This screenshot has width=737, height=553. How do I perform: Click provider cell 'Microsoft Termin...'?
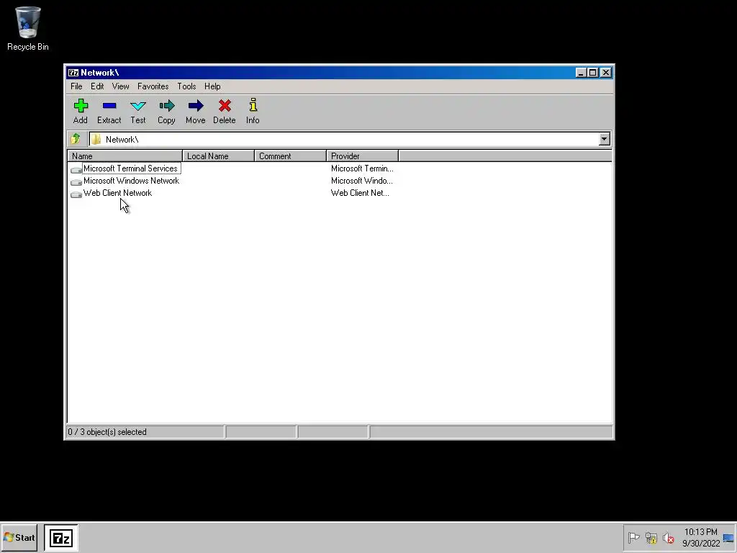[x=362, y=168]
